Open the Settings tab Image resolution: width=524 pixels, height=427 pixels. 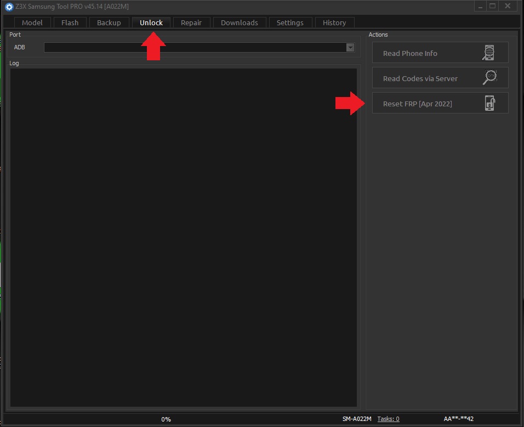pos(290,22)
